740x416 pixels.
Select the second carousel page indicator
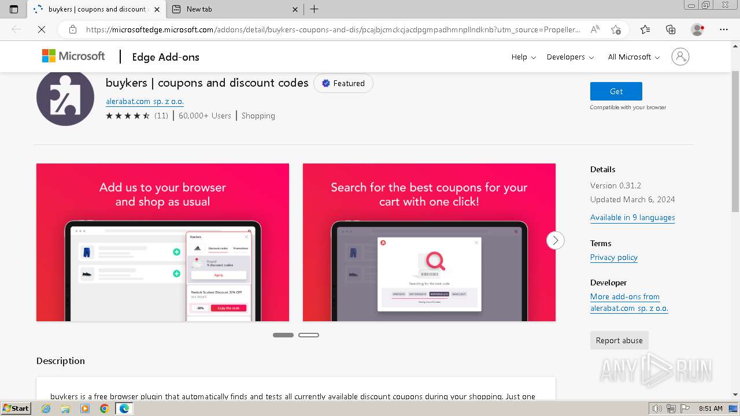coord(309,335)
